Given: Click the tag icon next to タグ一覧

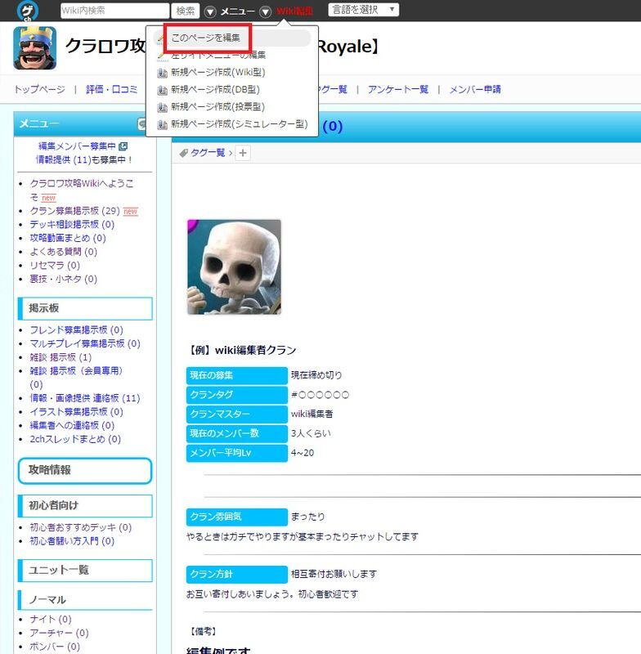Looking at the screenshot, I should click(183, 153).
